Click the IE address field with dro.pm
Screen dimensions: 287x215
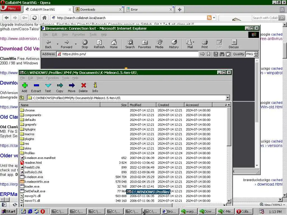tap(128, 54)
